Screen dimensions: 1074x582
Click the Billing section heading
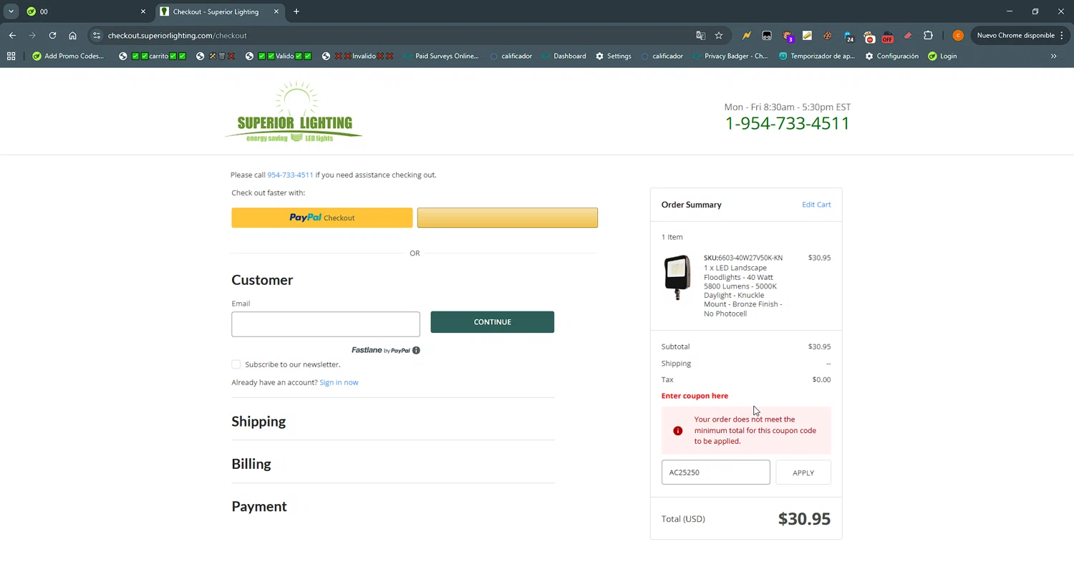pos(251,464)
